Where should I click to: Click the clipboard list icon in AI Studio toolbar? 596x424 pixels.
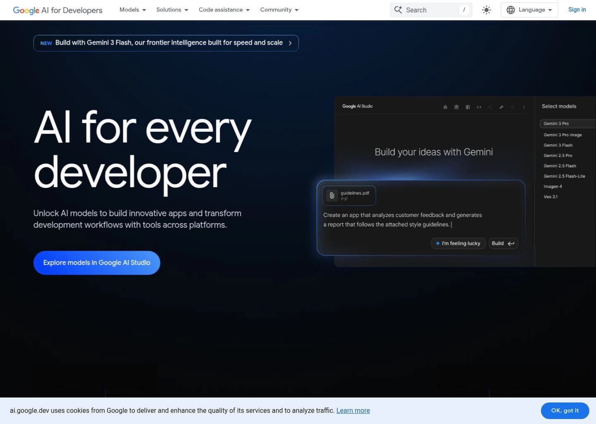[x=457, y=107]
